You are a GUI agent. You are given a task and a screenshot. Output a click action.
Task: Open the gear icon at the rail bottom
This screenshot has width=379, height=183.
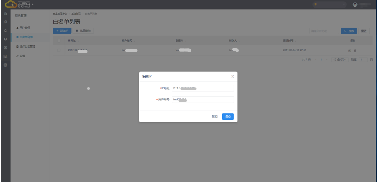tap(5, 65)
